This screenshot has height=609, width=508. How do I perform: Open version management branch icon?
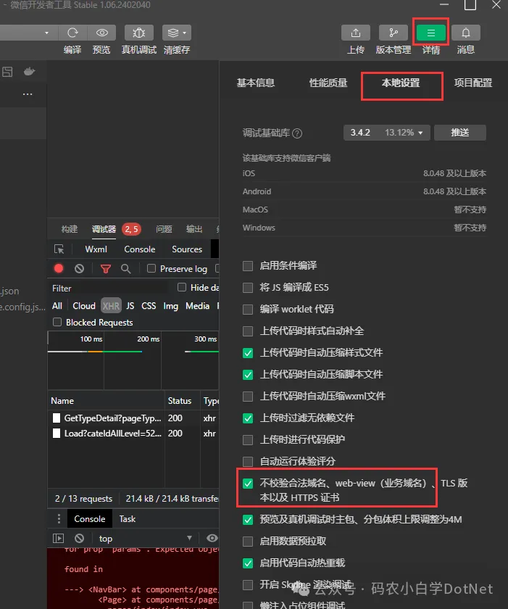point(393,33)
